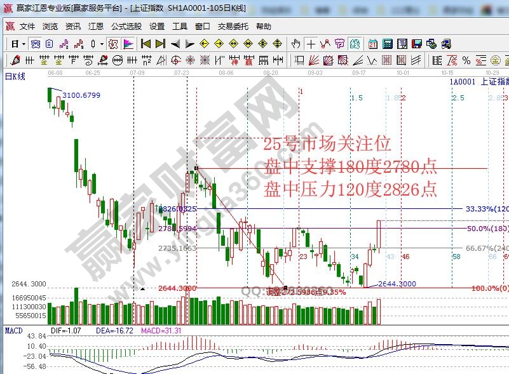
Task: Click the 日K线 label above the chart
Action: click(x=15, y=77)
